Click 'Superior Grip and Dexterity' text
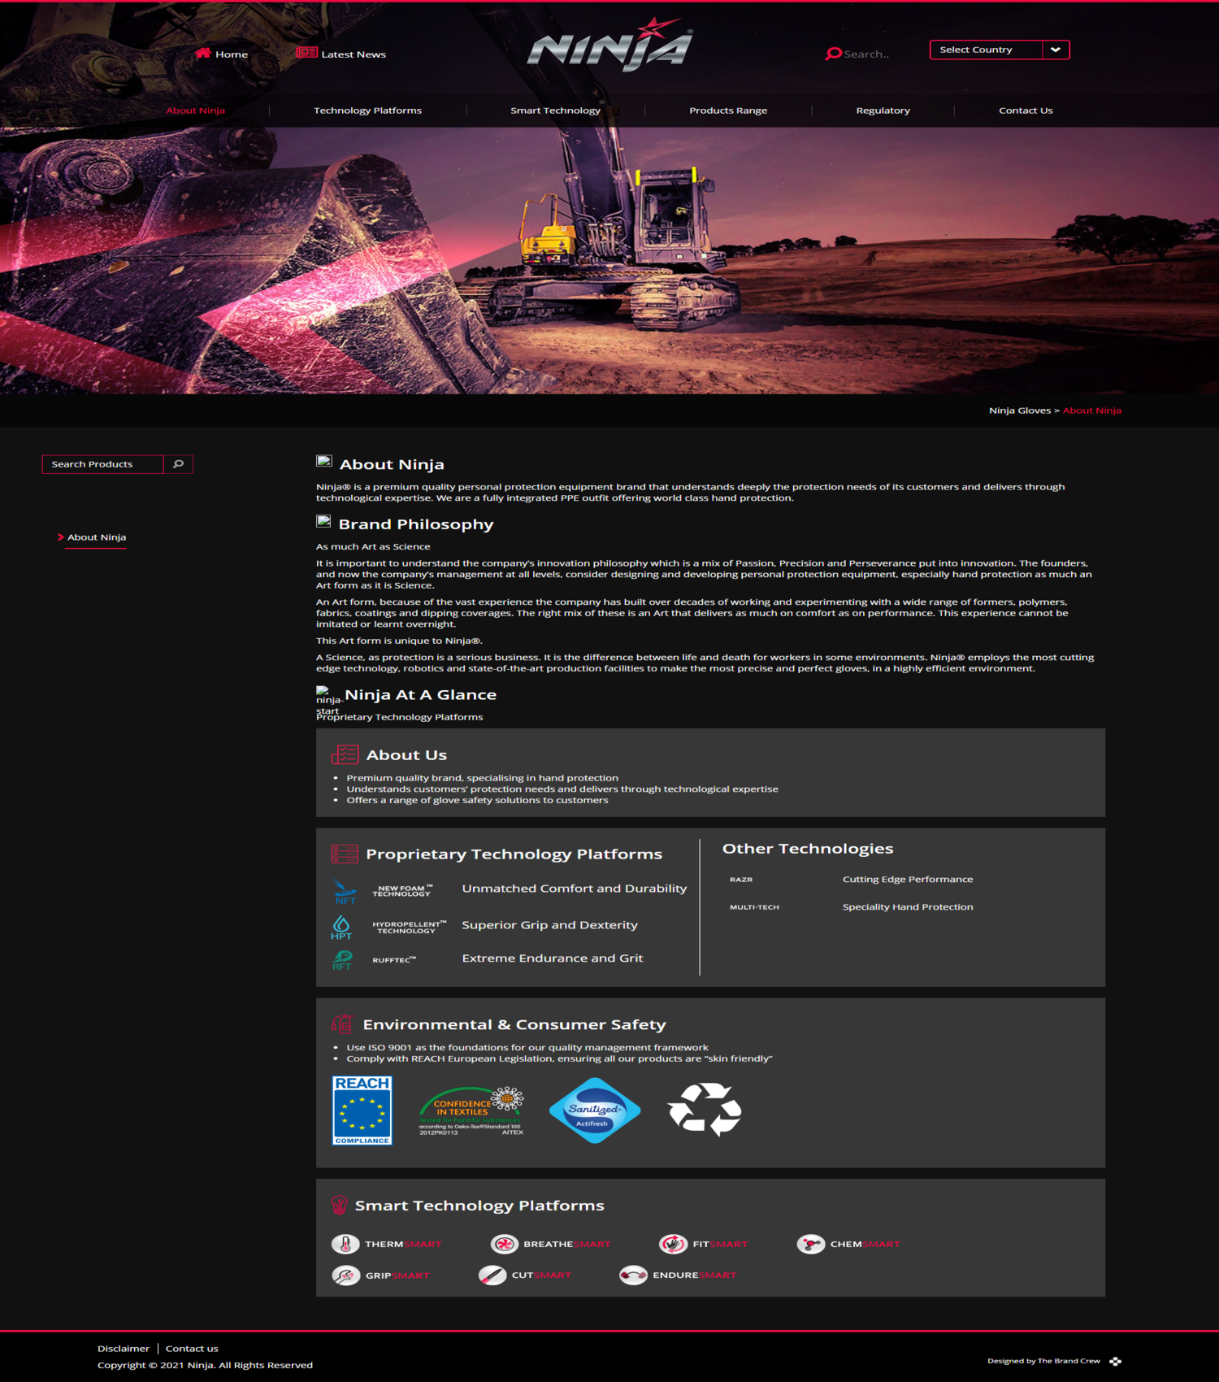 pos(549,925)
